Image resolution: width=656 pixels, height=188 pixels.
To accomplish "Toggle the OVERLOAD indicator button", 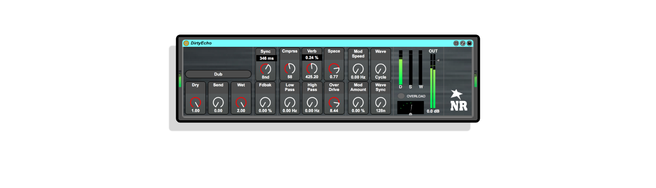I will point(401,96).
